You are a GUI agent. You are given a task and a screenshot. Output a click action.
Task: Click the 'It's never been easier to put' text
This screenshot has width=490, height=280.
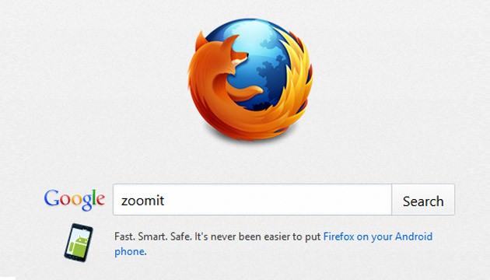pos(257,236)
